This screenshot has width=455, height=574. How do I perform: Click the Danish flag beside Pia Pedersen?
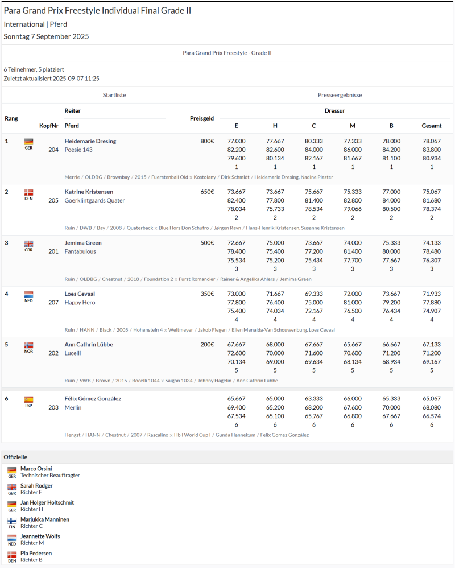[12, 554]
